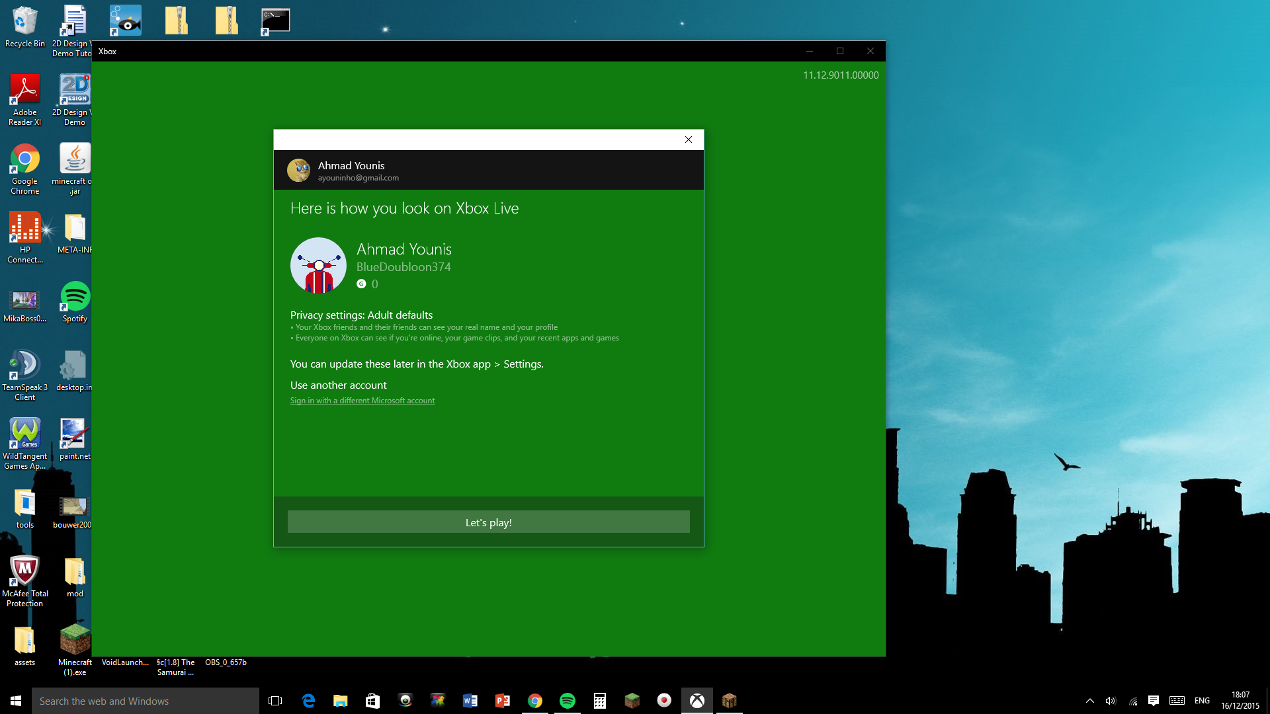Click the 11.12.9011.00000 version number
Screen dimensions: 1270x714
(841, 75)
